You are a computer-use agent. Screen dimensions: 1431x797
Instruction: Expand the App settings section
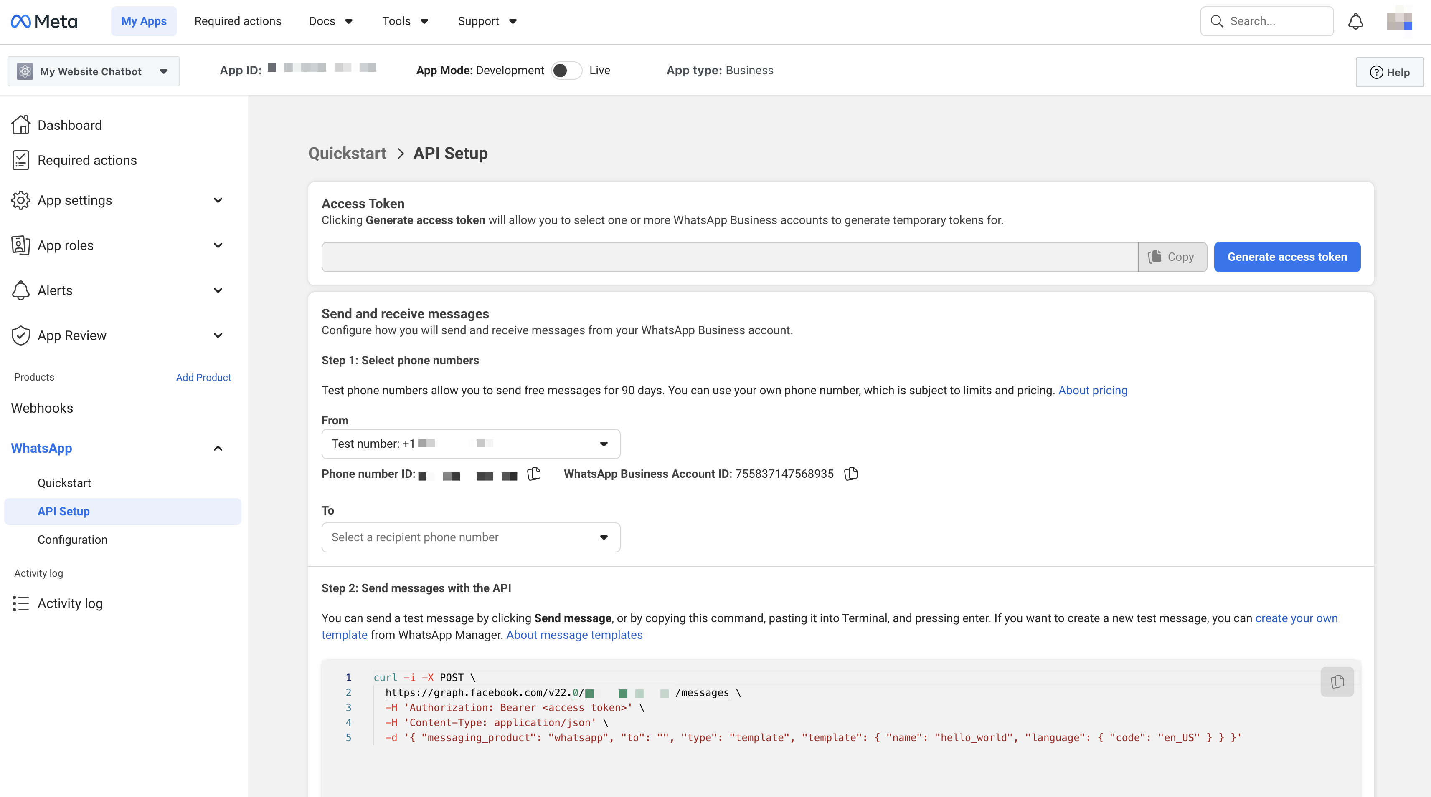(218, 200)
